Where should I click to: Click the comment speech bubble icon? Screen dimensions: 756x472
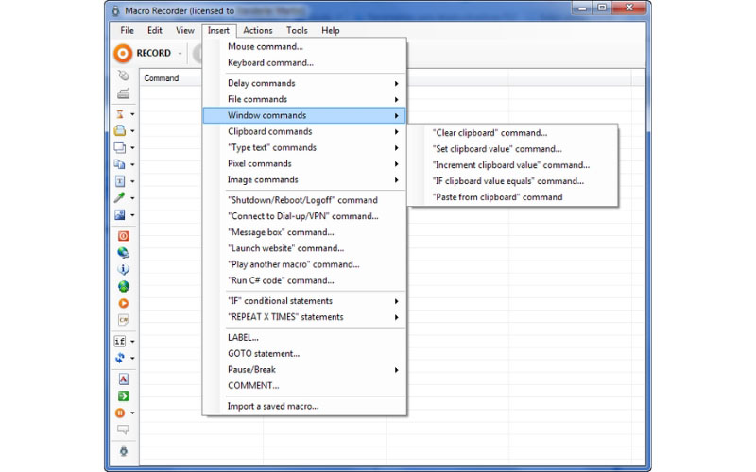(124, 430)
